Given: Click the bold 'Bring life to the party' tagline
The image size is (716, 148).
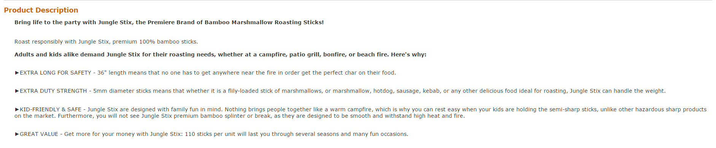Looking at the screenshot, I should pyautogui.click(x=169, y=22).
